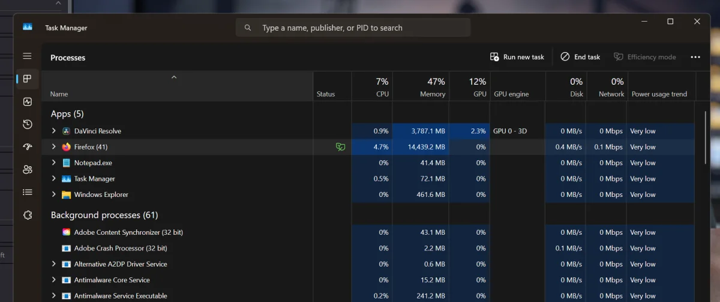Open the Users sidebar icon
This screenshot has width=720, height=302.
point(27,169)
